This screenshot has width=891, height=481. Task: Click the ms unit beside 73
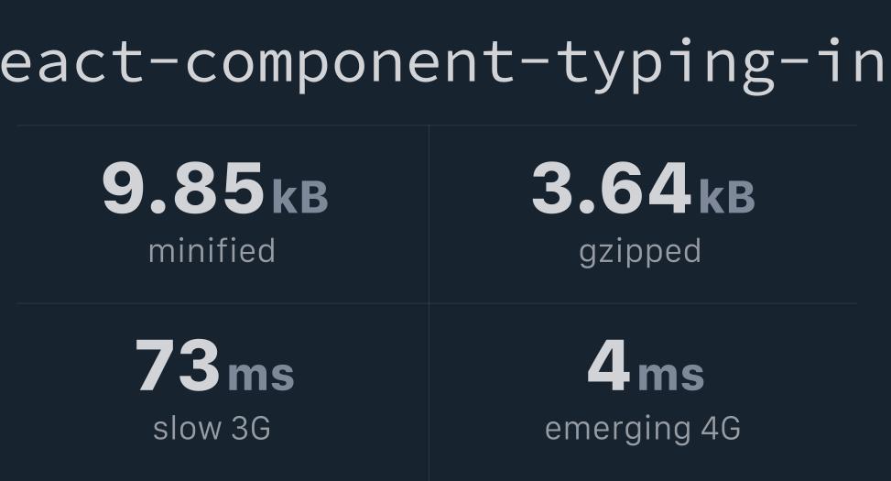click(x=261, y=376)
